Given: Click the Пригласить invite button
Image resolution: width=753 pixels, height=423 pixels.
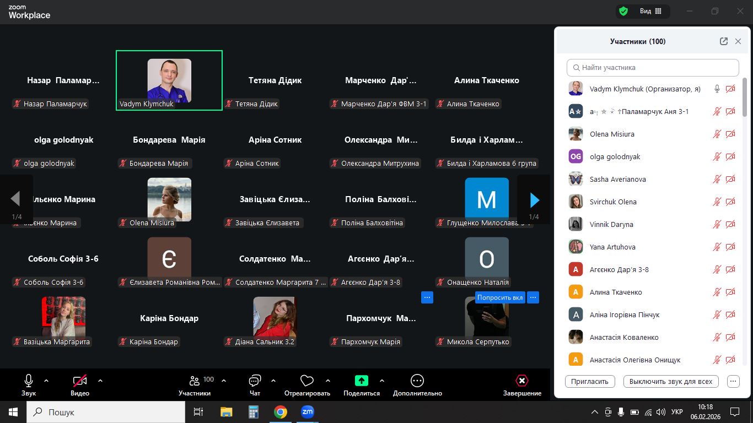Looking at the screenshot, I should click(x=590, y=381).
